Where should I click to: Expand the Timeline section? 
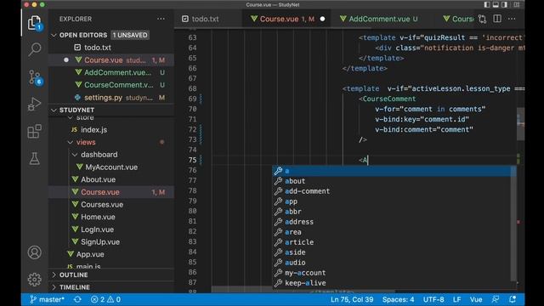pyautogui.click(x=111, y=287)
